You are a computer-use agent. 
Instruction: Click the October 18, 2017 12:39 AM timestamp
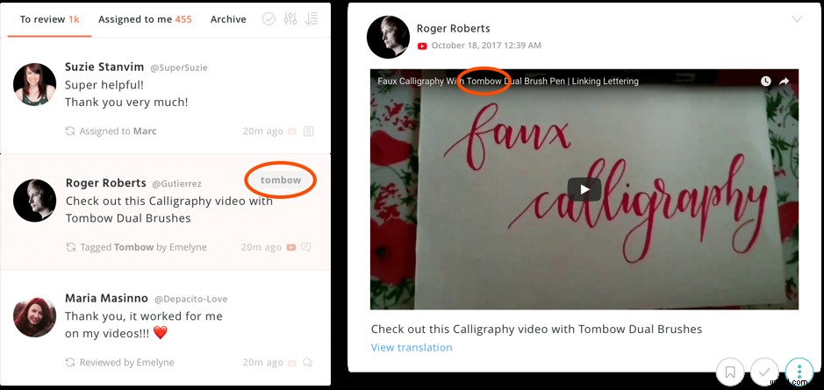[486, 46]
